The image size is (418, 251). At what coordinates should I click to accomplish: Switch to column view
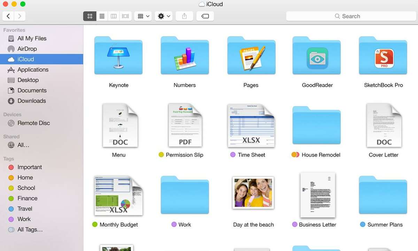tap(114, 16)
